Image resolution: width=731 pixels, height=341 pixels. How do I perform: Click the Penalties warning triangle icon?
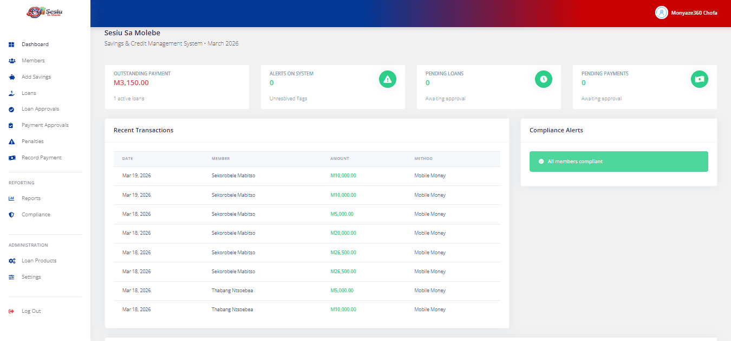point(11,141)
